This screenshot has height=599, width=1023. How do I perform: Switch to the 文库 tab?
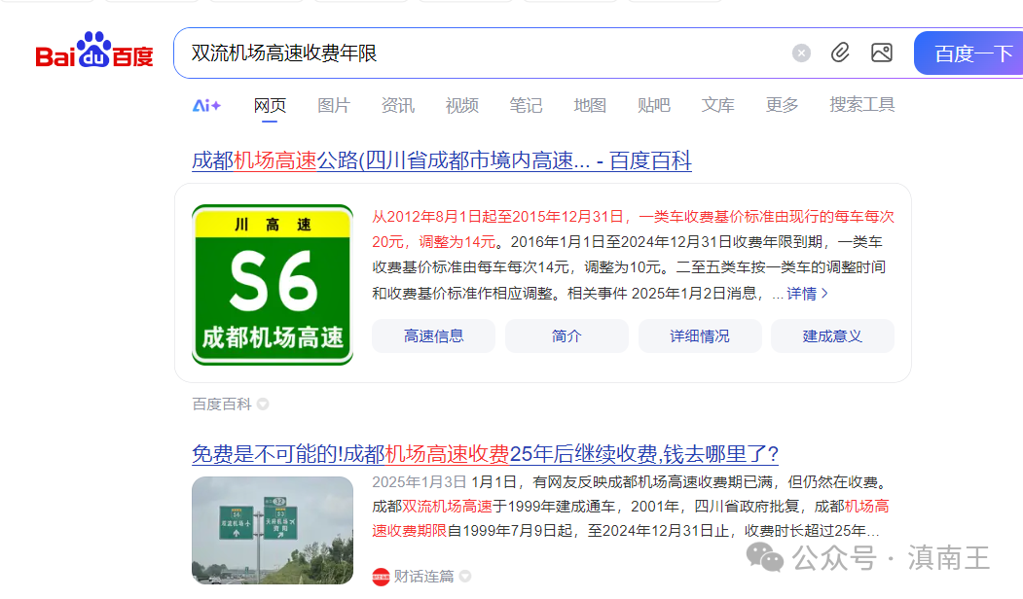[717, 105]
